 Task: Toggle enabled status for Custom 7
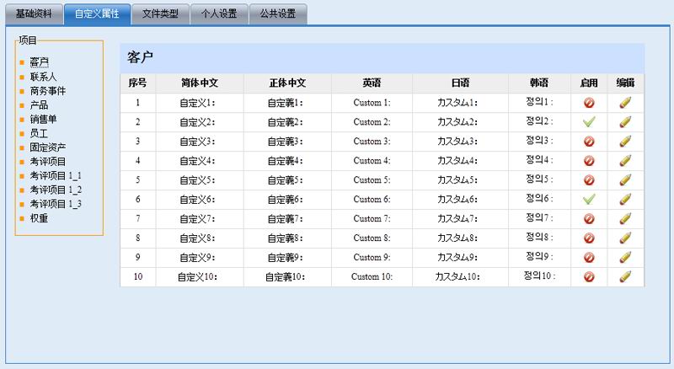(x=589, y=219)
